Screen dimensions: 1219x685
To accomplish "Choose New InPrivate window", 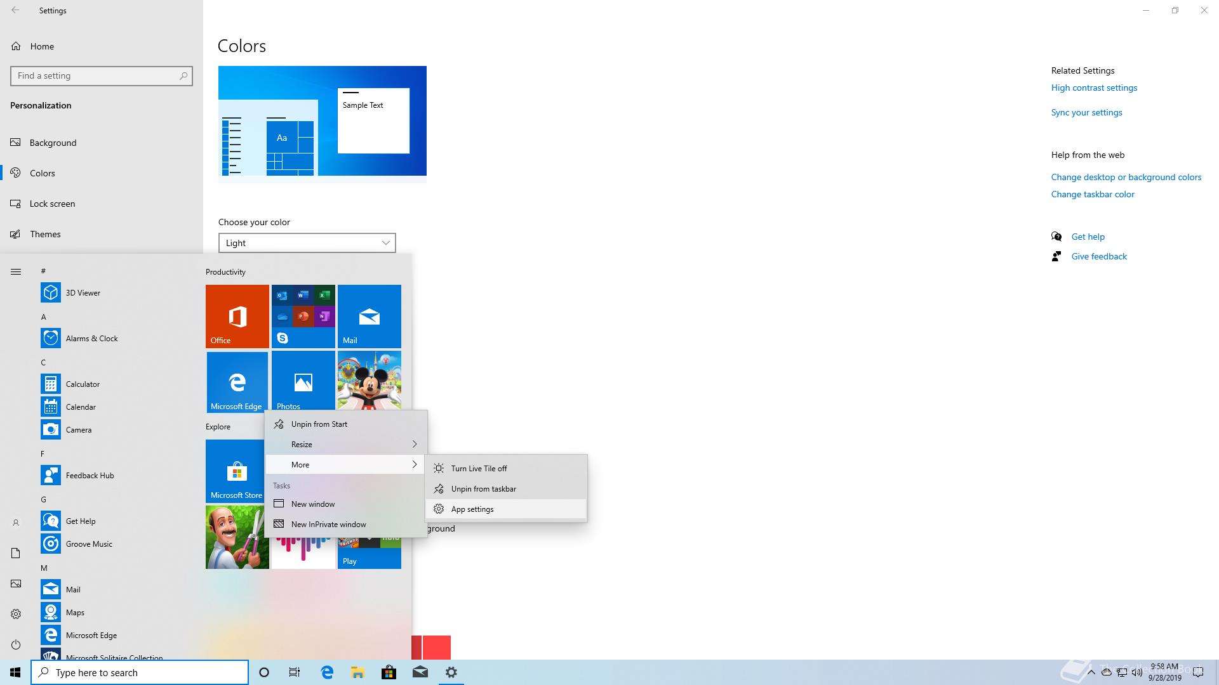I will coord(345,524).
